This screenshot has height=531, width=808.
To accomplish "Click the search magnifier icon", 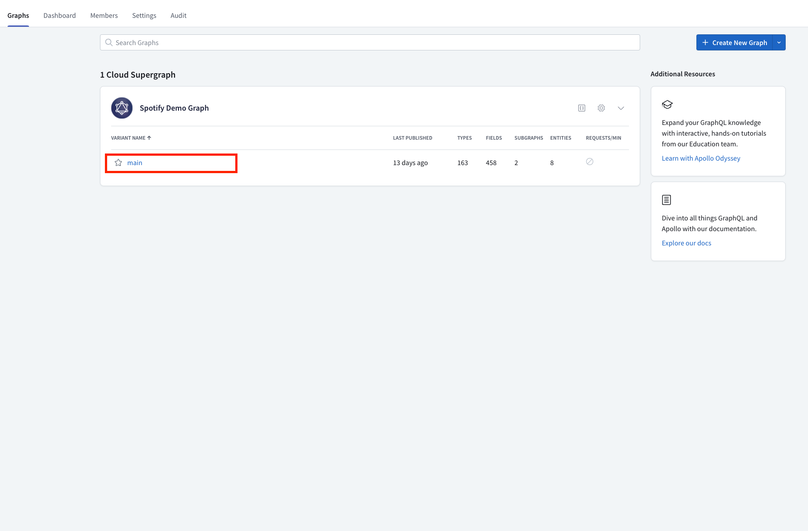I will 108,42.
